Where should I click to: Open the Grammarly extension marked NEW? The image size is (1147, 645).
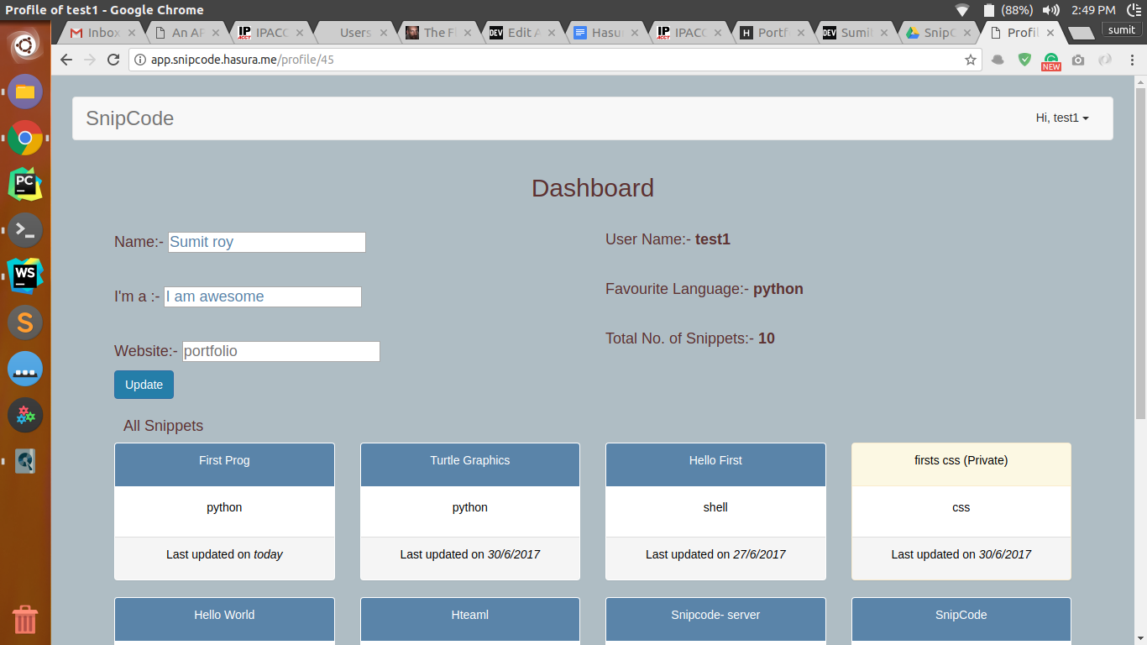(x=1051, y=60)
